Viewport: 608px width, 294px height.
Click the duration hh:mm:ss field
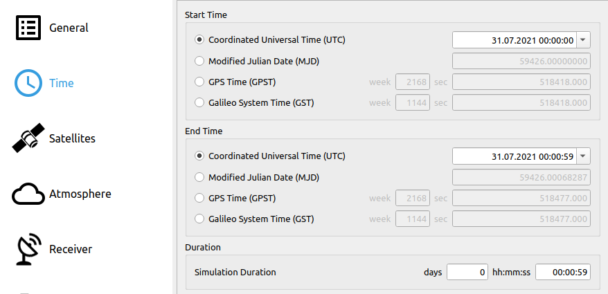[562, 272]
